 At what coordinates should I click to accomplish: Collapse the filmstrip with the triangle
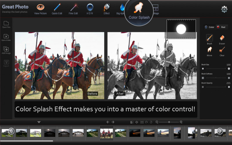39,122
